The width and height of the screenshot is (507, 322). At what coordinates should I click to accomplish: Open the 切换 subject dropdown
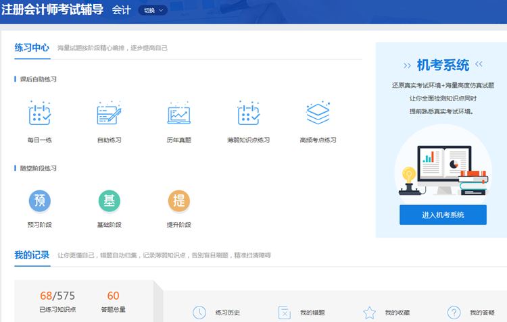(153, 10)
